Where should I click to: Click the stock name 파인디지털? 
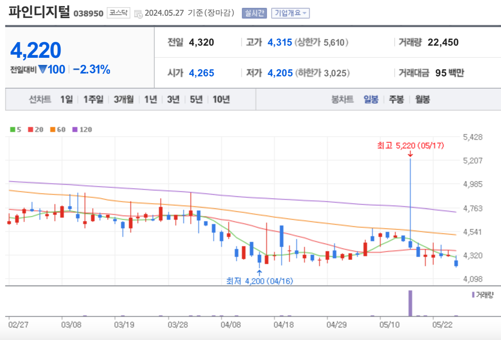(x=39, y=11)
